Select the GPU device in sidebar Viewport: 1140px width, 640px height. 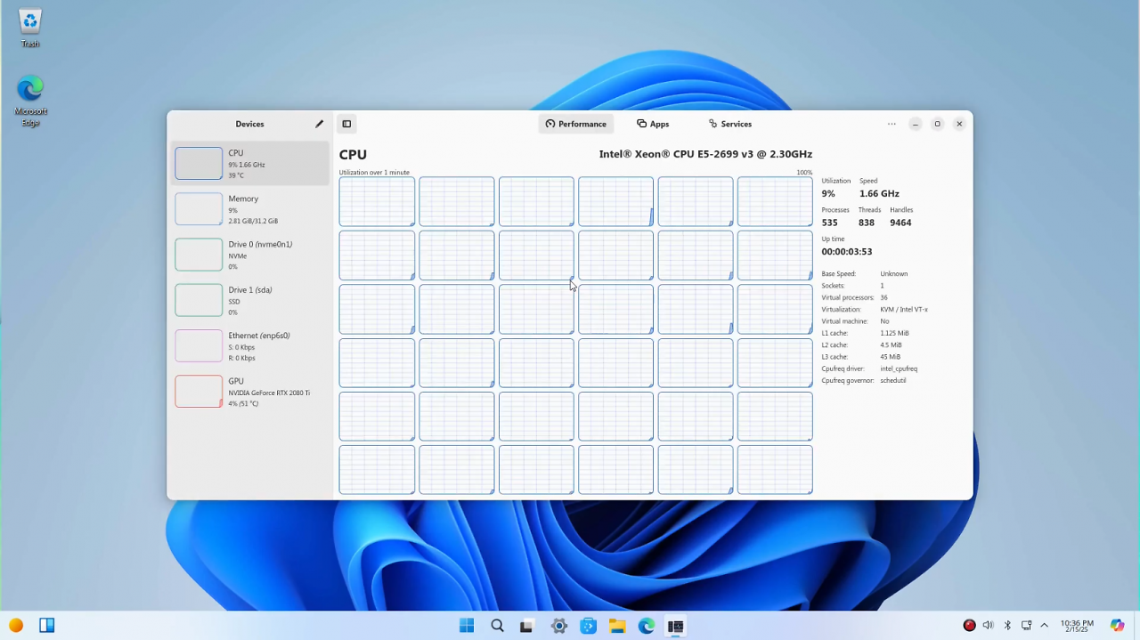point(250,392)
